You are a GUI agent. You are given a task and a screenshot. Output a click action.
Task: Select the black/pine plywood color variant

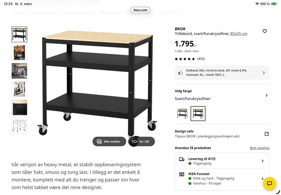click(198, 113)
